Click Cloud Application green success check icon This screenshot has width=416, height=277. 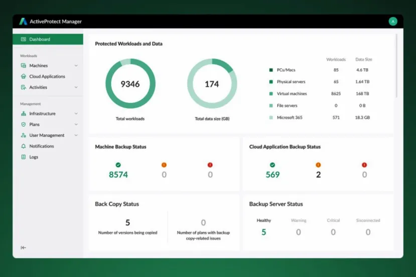272,165
